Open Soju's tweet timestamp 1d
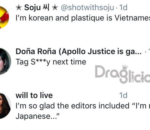Screen dimensions: 150x130 point(123,8)
